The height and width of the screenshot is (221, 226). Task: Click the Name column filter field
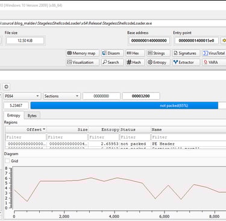tap(189, 137)
